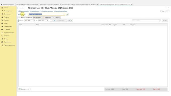
Task: Open the Зарплата и кадры section
Action: (x=9, y=33)
